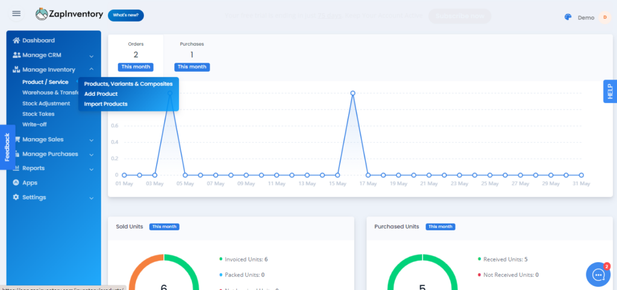Click the 16 May peak data point
617x290 pixels.
tap(353, 93)
